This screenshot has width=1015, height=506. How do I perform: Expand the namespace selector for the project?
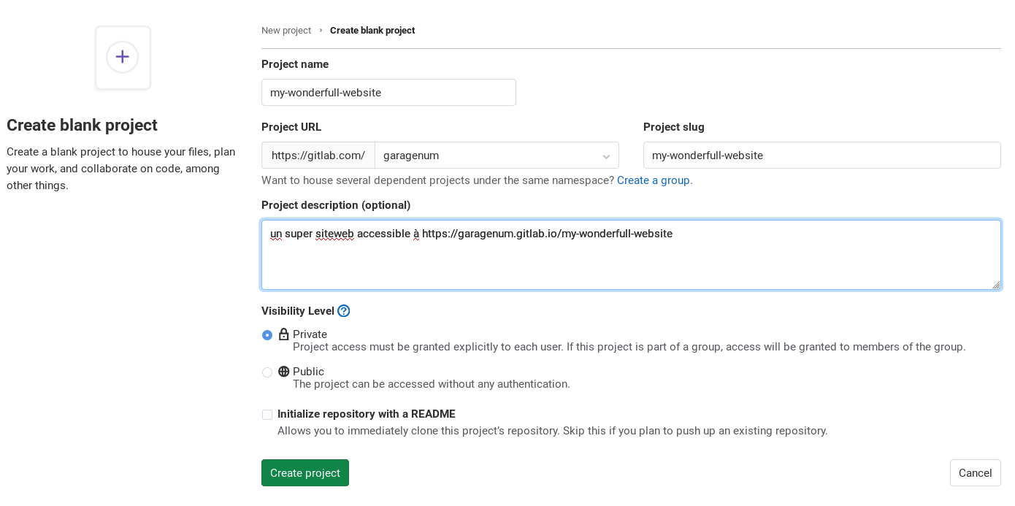point(497,156)
